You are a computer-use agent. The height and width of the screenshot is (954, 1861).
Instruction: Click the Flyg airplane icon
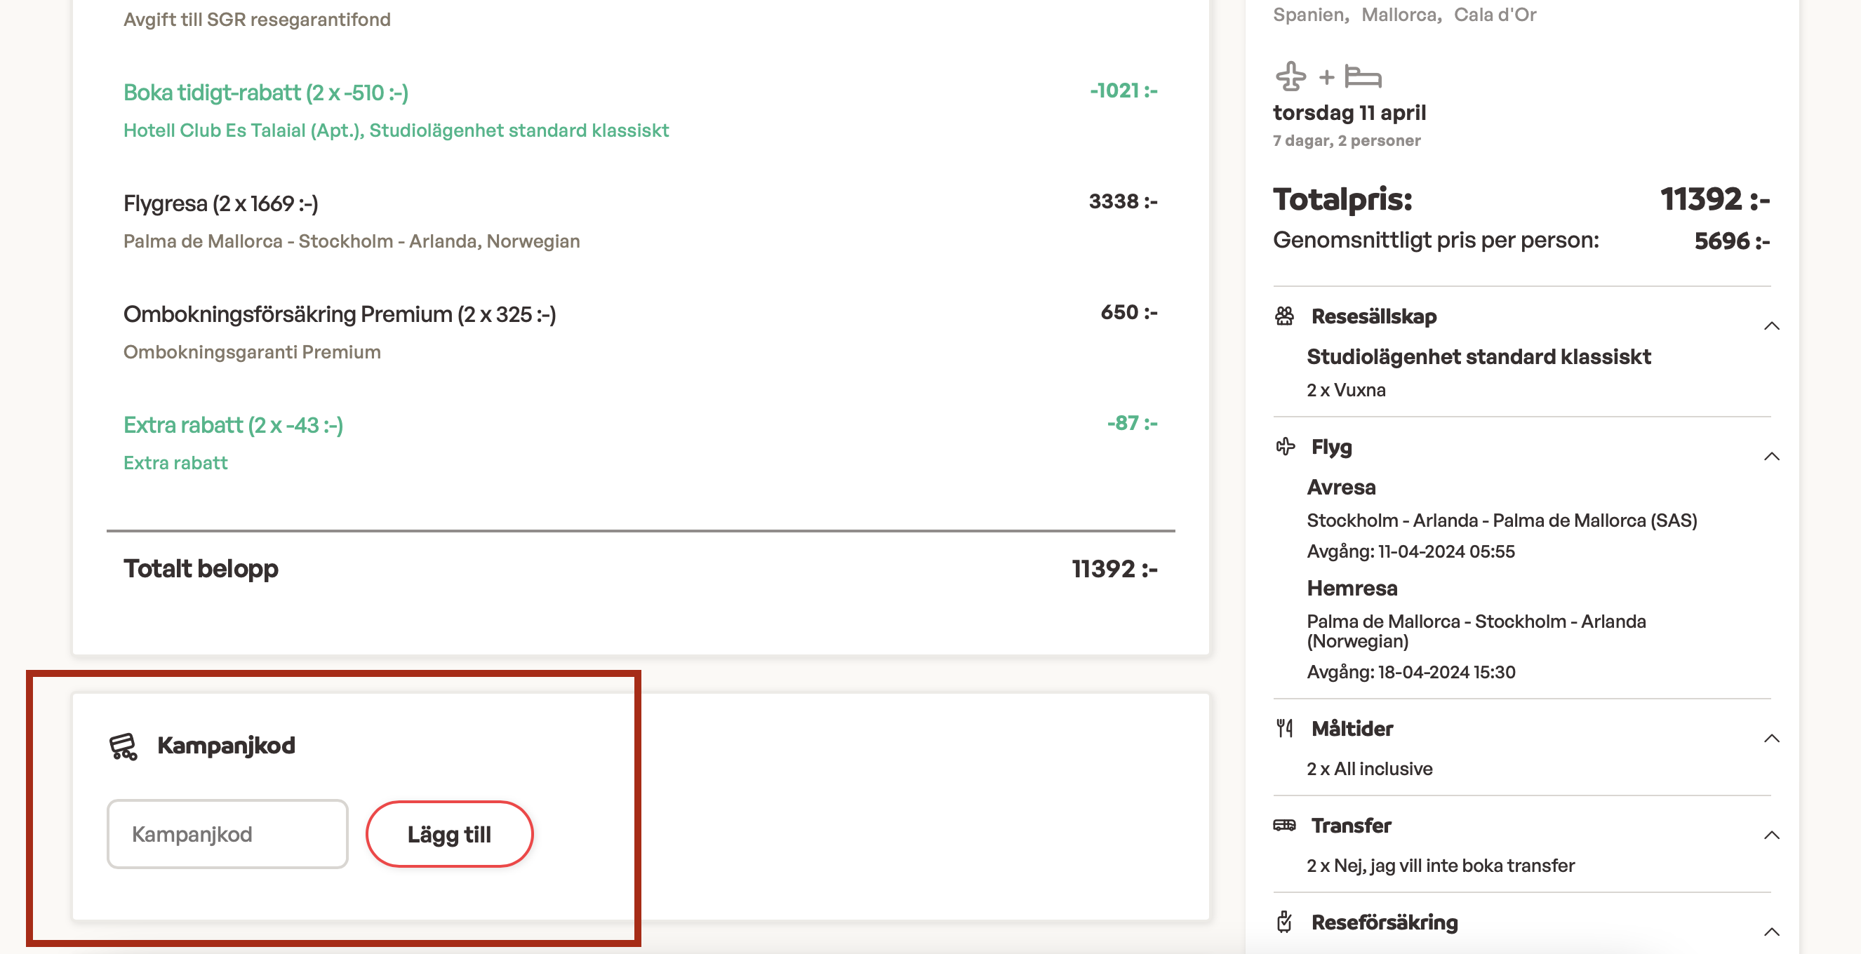1284,447
